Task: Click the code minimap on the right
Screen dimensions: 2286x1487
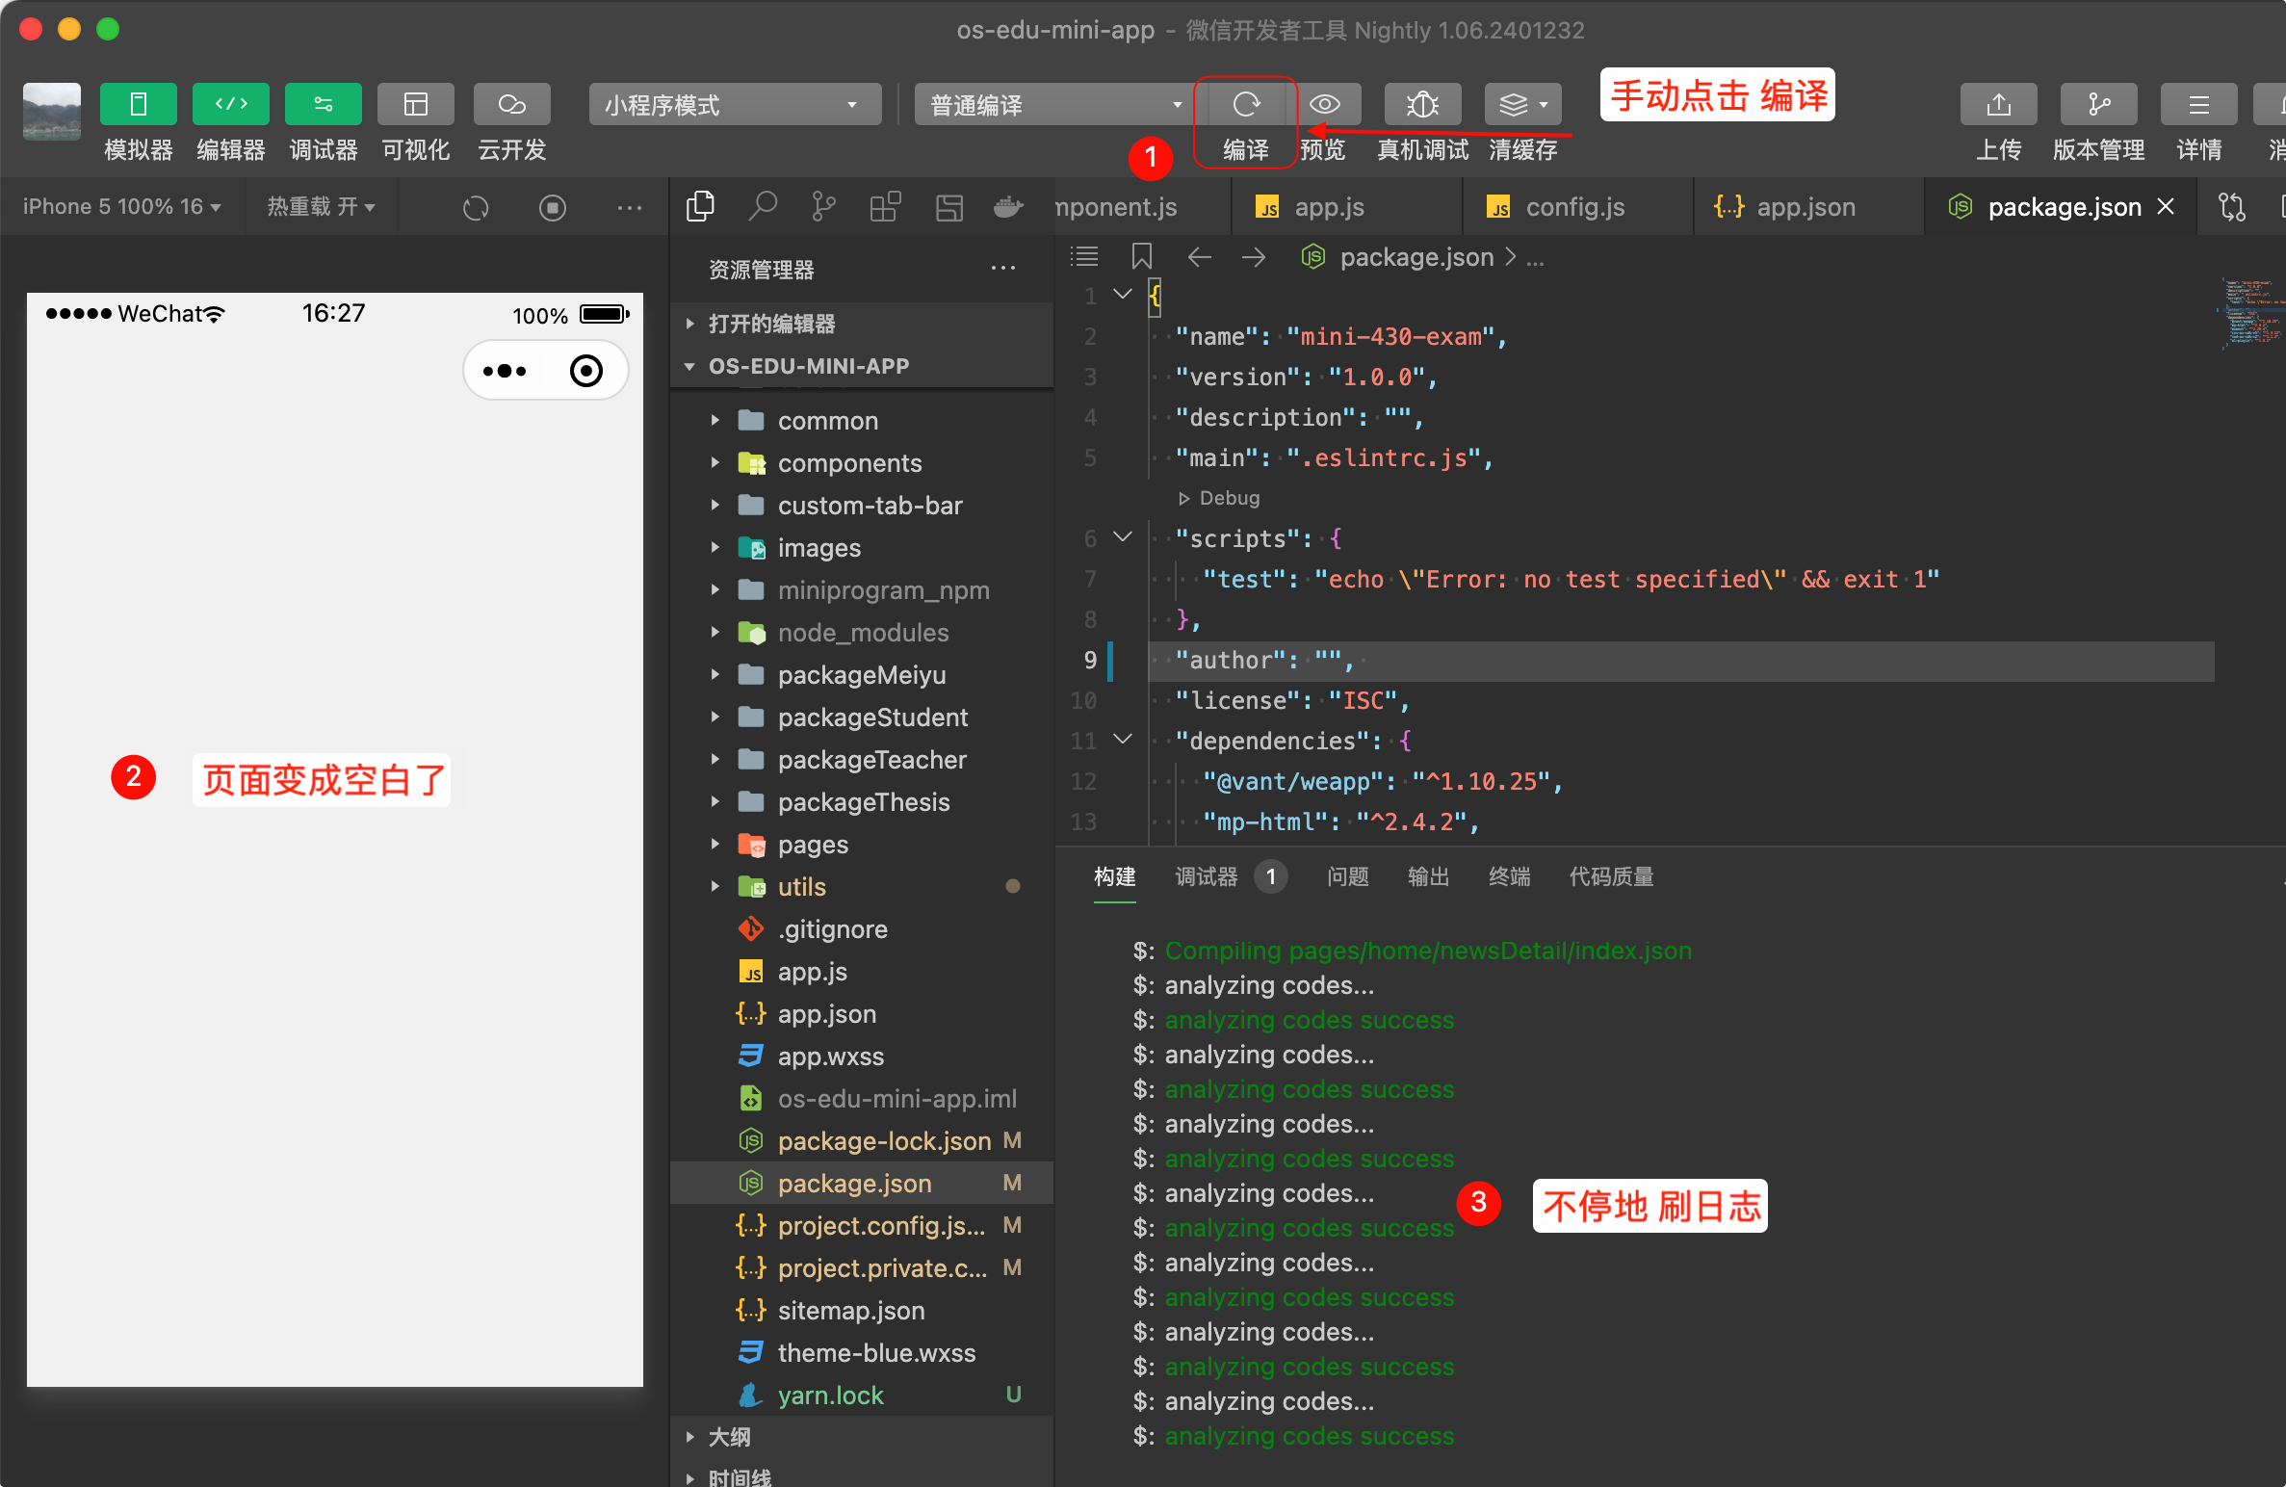Action: 2251,313
